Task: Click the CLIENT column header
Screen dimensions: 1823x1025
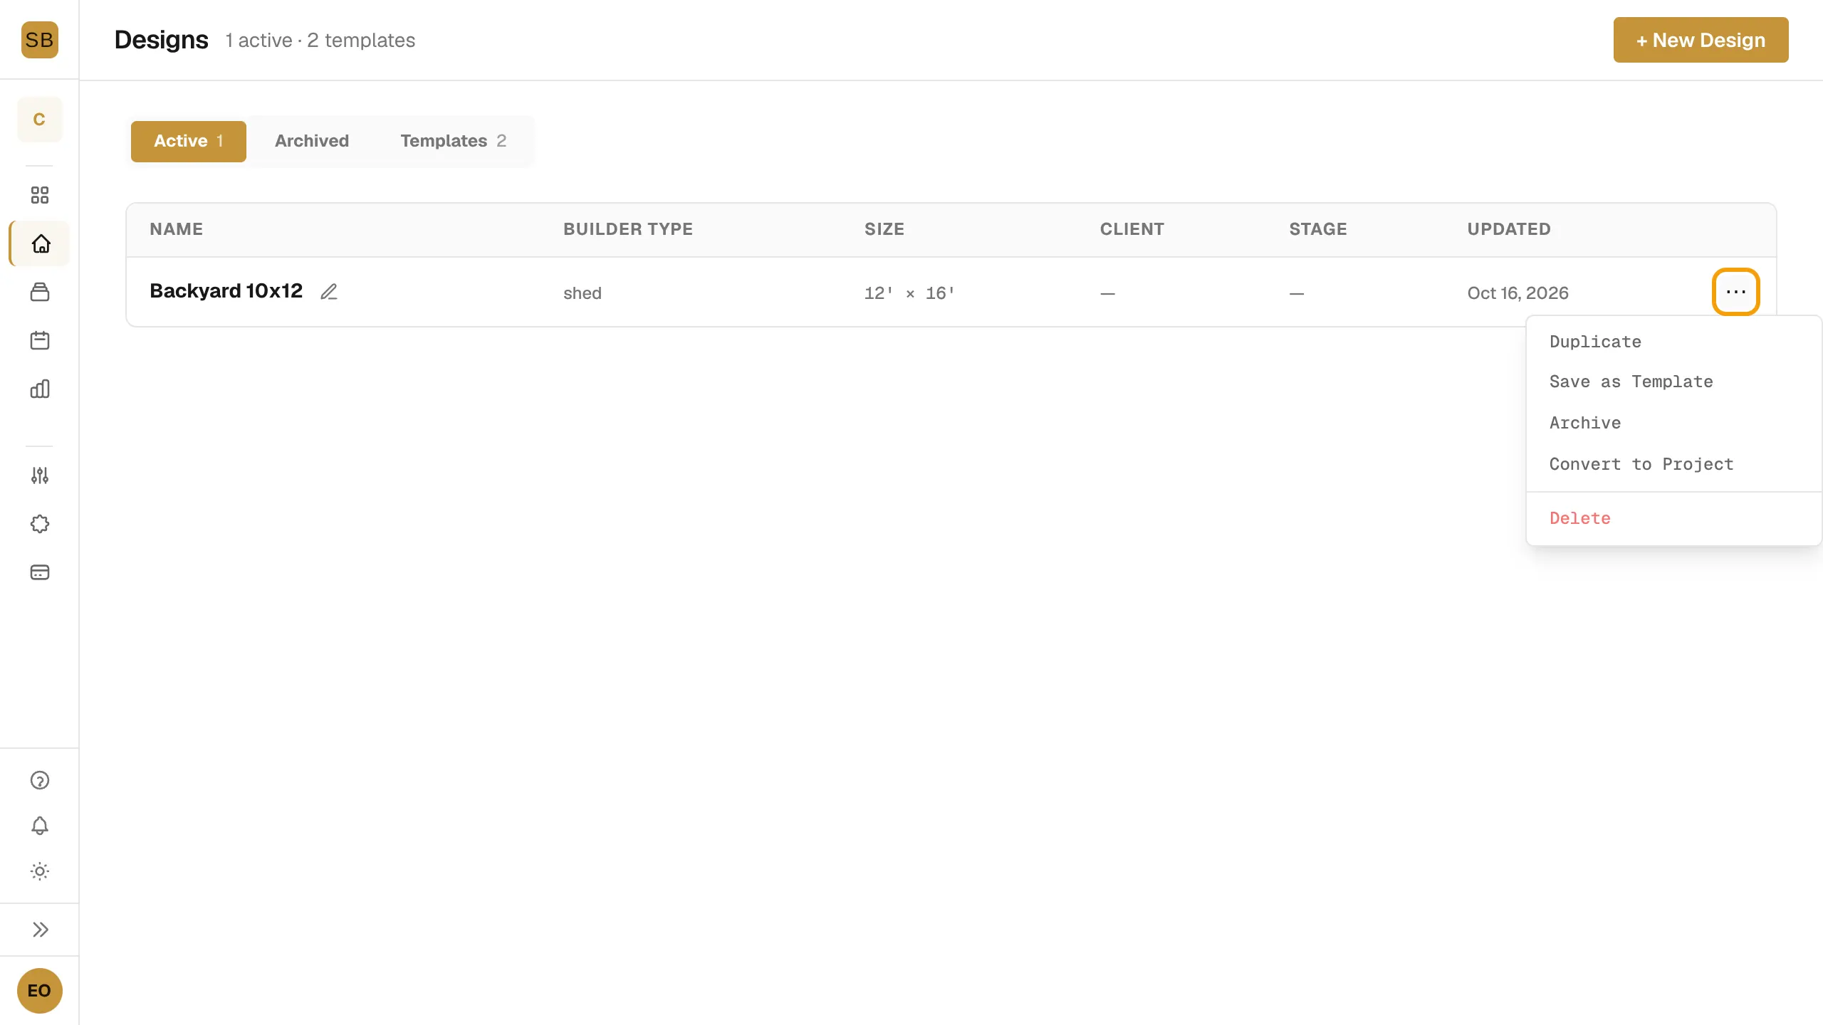Action: (x=1132, y=229)
